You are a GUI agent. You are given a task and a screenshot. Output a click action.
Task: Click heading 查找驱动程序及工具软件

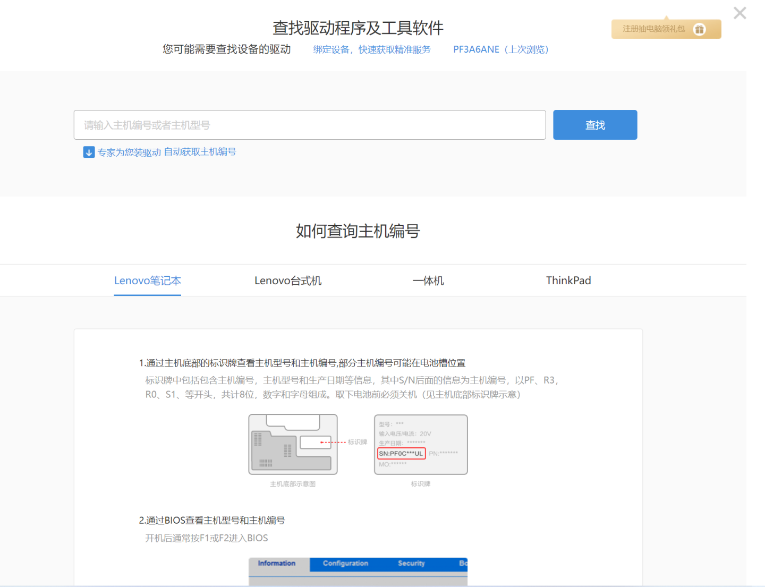pos(358,28)
